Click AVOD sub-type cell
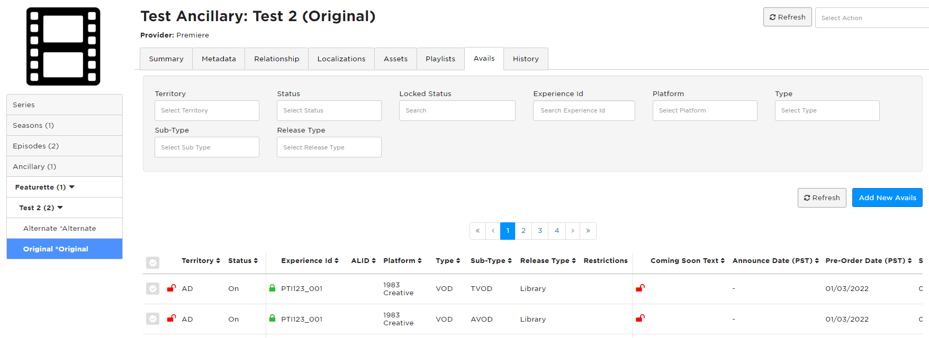Viewport: 929px width, 338px height. point(482,320)
